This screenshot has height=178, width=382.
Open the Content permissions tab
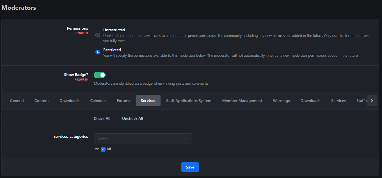click(x=42, y=101)
